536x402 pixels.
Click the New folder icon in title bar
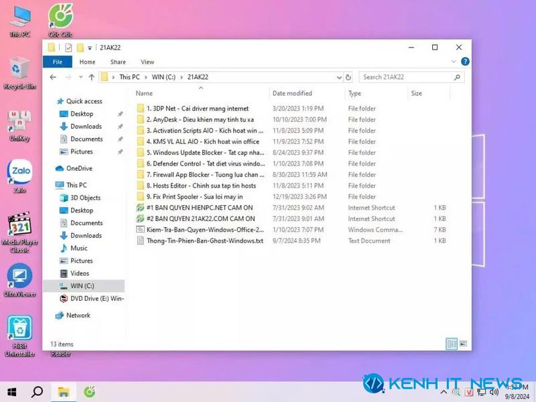point(80,48)
